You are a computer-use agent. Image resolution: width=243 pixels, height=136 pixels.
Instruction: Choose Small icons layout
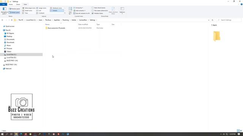coord(27,11)
